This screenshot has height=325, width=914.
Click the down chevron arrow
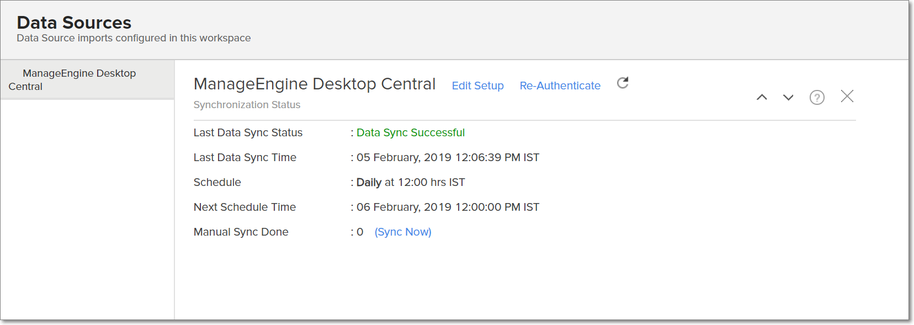(788, 97)
